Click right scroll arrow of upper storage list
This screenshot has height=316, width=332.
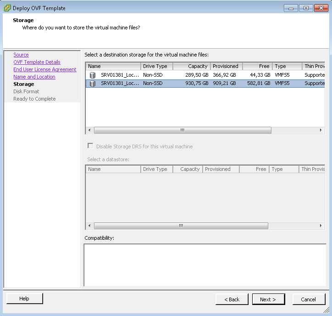[x=321, y=130]
